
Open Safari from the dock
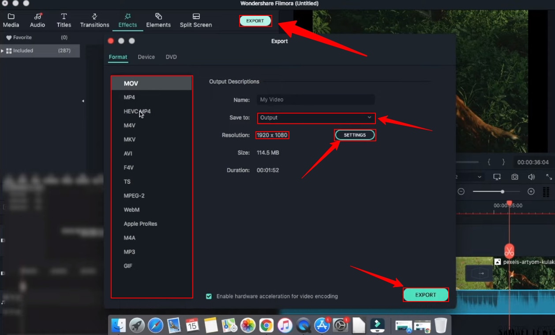tap(156, 325)
